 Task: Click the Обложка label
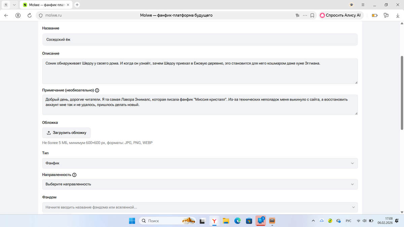pyautogui.click(x=50, y=123)
